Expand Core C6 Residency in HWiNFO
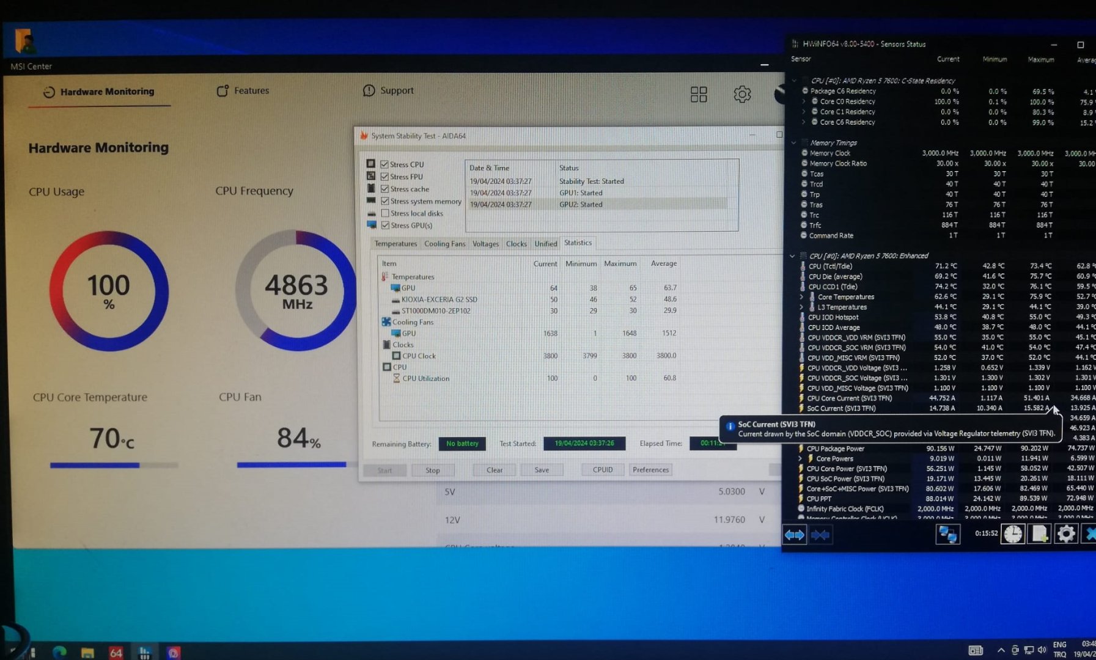 coord(803,122)
